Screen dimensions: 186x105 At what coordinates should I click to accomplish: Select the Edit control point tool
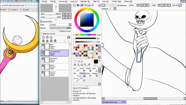click(76, 75)
